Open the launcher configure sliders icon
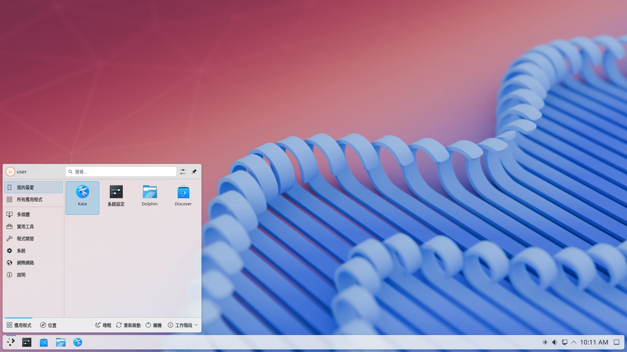 click(x=183, y=172)
